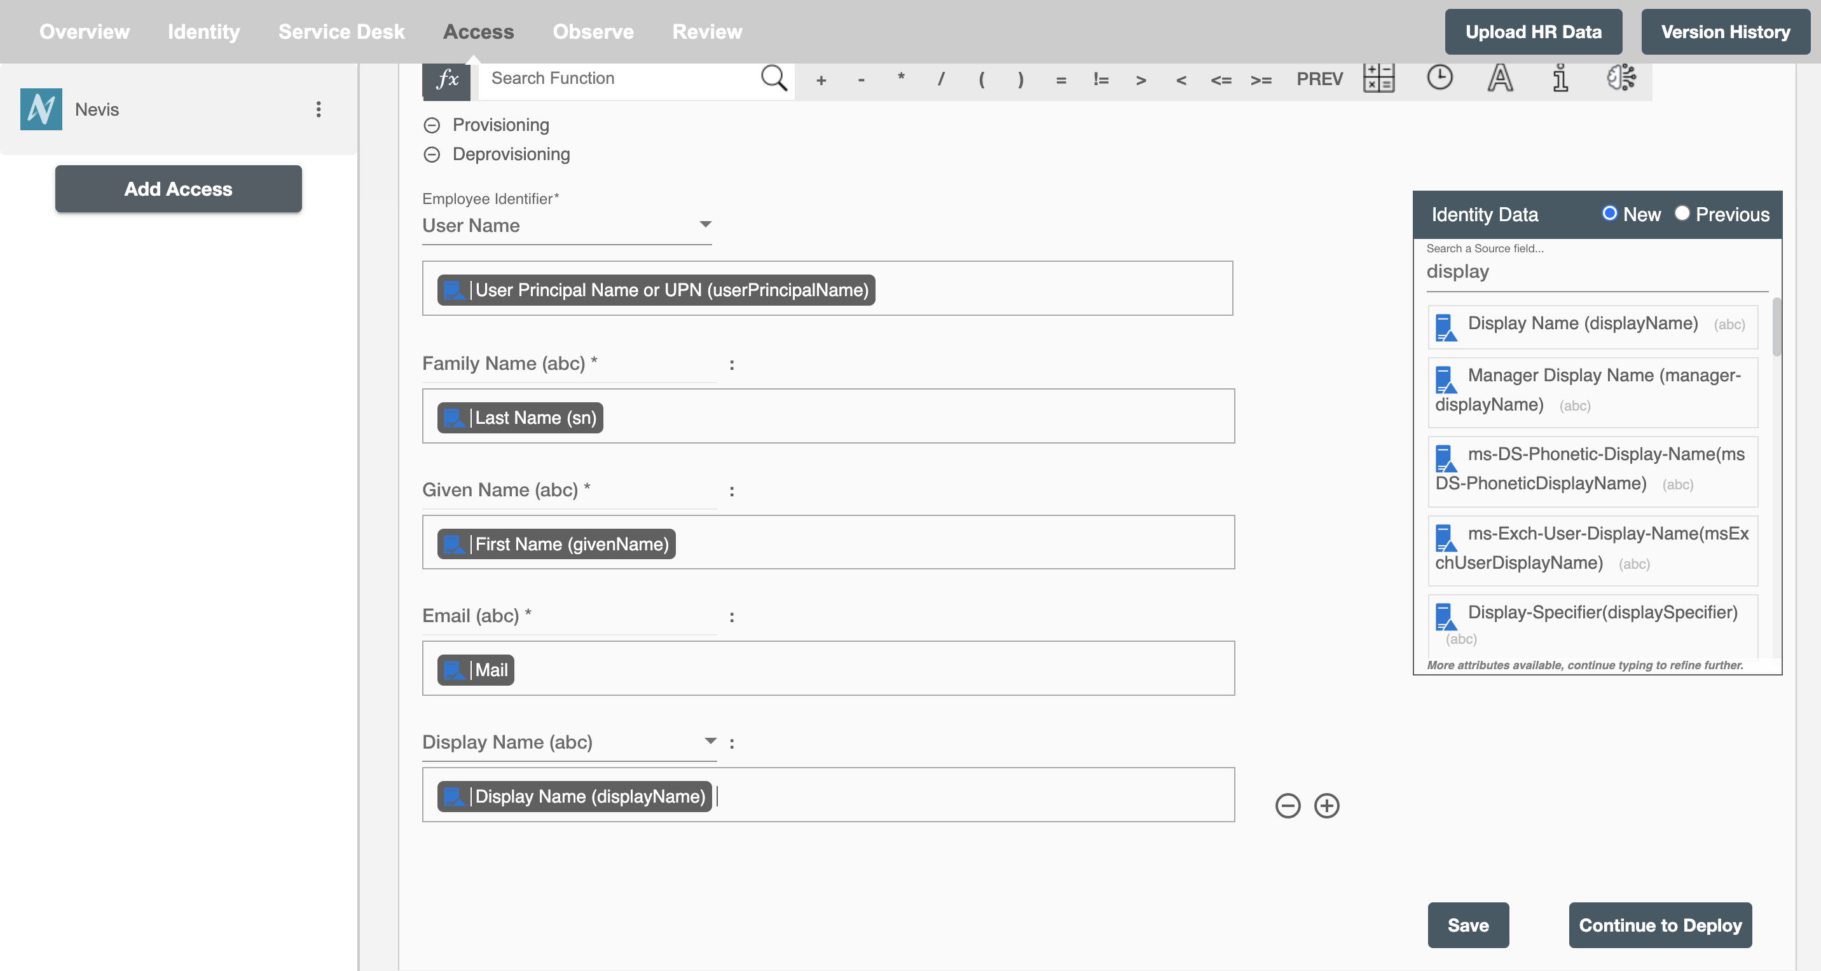The image size is (1821, 971).
Task: Go to the Service Desk tab
Action: [x=341, y=32]
